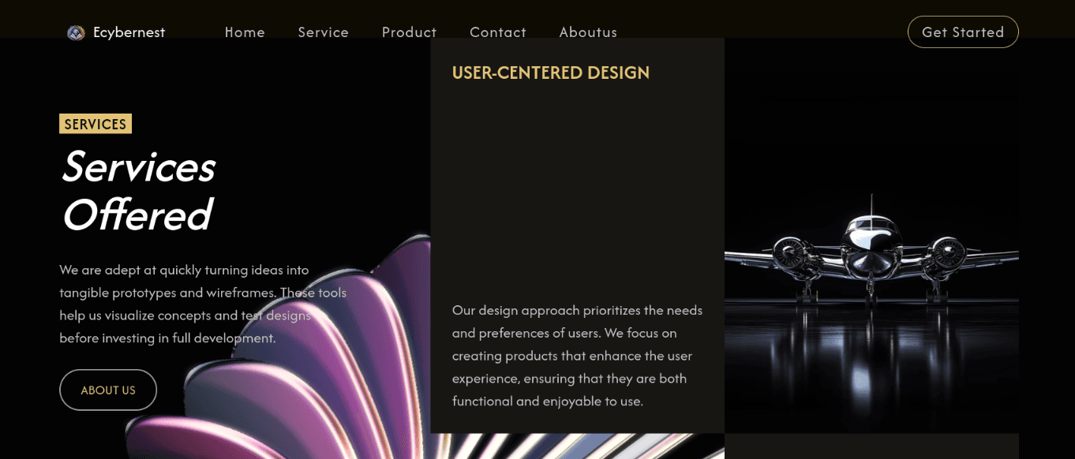Click the airplane's reflection on the floor
This screenshot has width=1075, height=459.
[x=871, y=355]
